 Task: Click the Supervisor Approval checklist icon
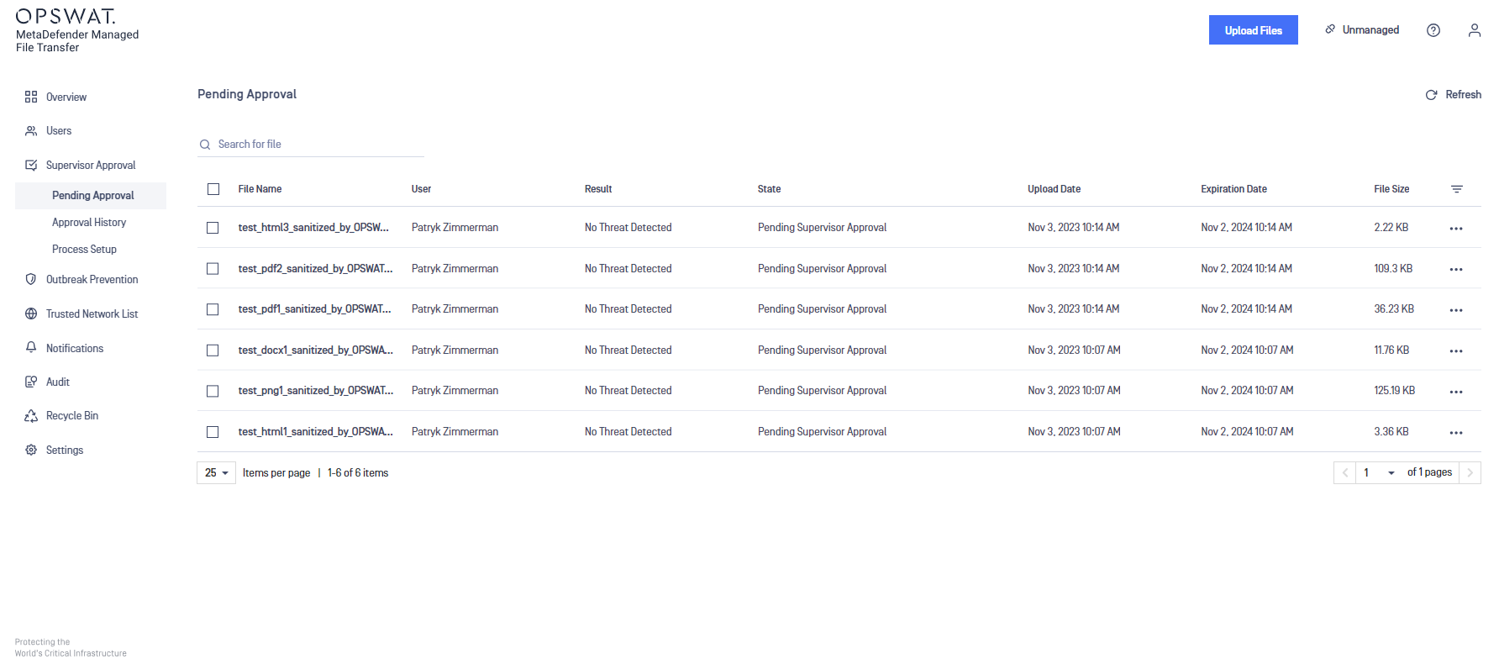tap(31, 166)
